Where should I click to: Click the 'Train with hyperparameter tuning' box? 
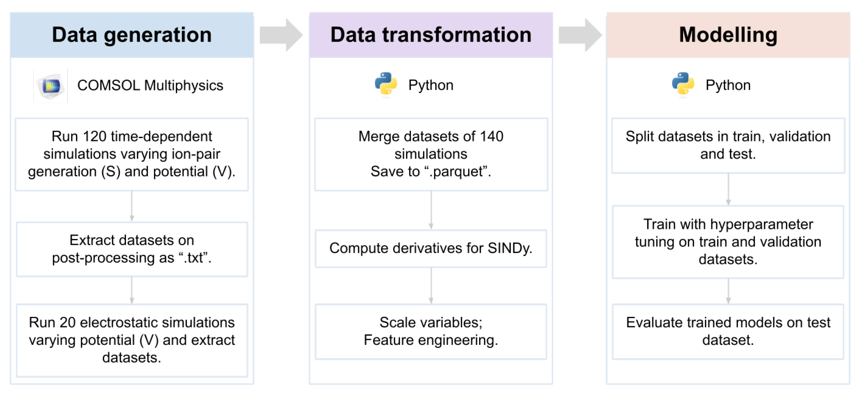point(728,242)
